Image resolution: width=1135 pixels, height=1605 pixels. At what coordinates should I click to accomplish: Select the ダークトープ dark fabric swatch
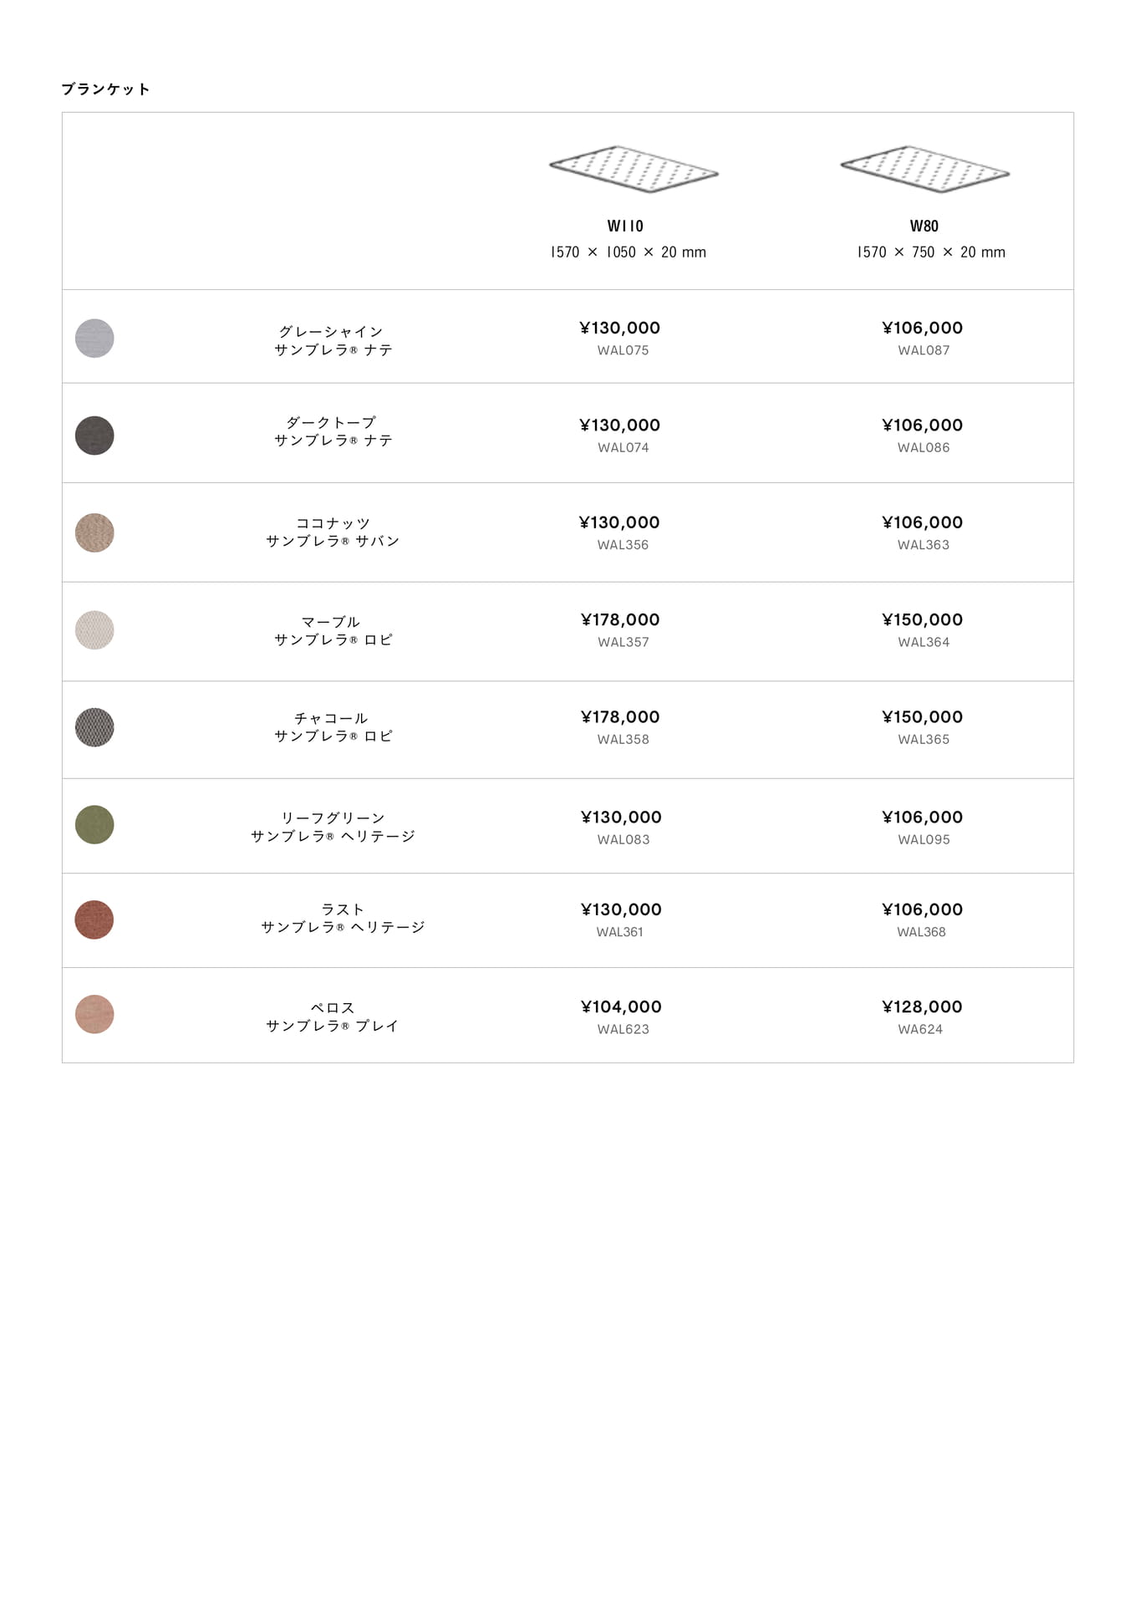coord(94,436)
